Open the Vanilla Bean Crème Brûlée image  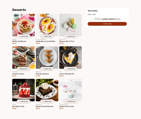pos(47,25)
